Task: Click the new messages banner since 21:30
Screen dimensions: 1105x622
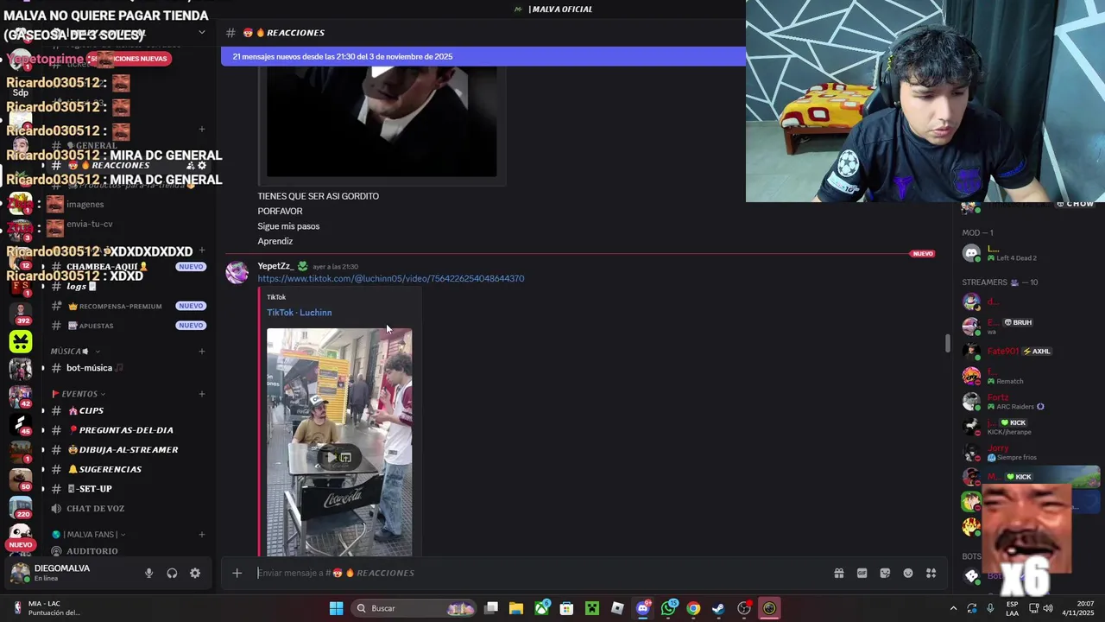Action: pyautogui.click(x=483, y=56)
